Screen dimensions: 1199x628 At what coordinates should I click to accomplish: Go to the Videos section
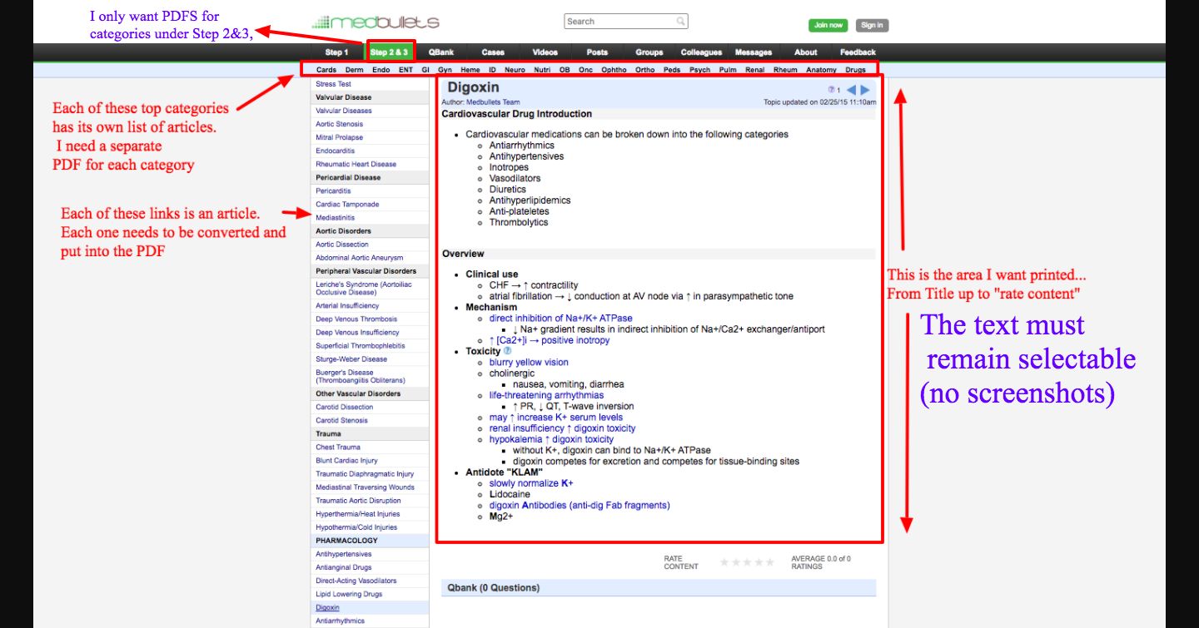(x=545, y=52)
